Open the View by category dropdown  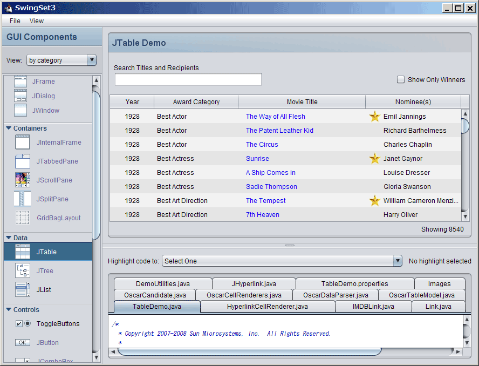tap(61, 60)
